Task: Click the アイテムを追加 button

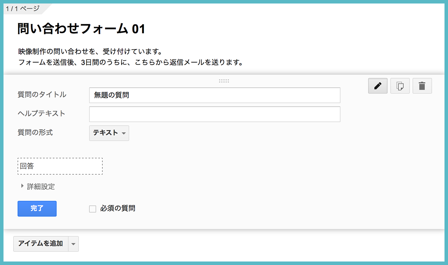Action: coord(41,244)
